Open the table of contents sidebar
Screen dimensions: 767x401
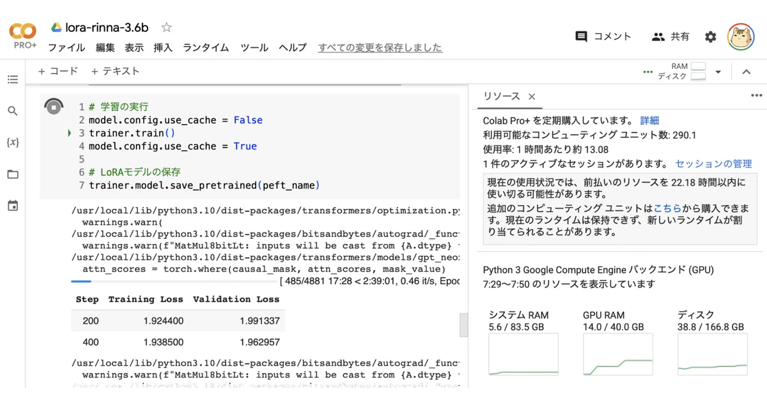click(13, 80)
